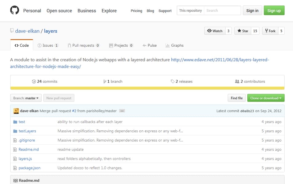
Task: Open the 24 commits link
Action: click(45, 81)
